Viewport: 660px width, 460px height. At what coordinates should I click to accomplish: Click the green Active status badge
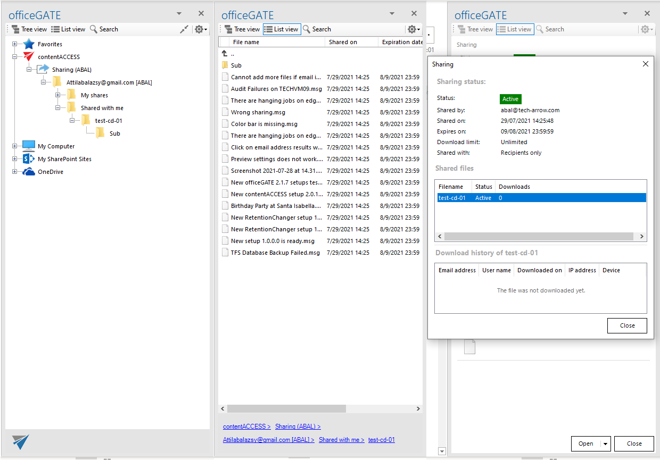[510, 99]
